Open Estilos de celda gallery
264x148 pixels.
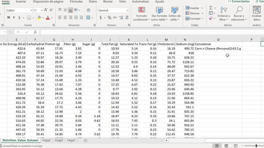174,14
